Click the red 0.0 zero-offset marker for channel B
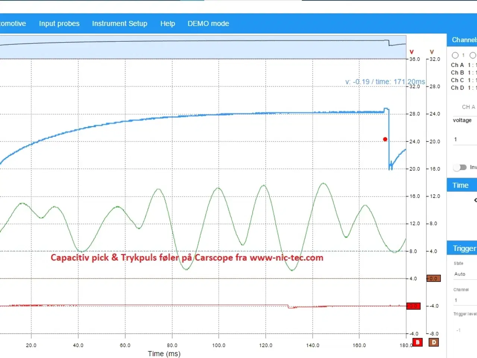Image resolution: width=477 pixels, height=358 pixels. pyautogui.click(x=413, y=306)
